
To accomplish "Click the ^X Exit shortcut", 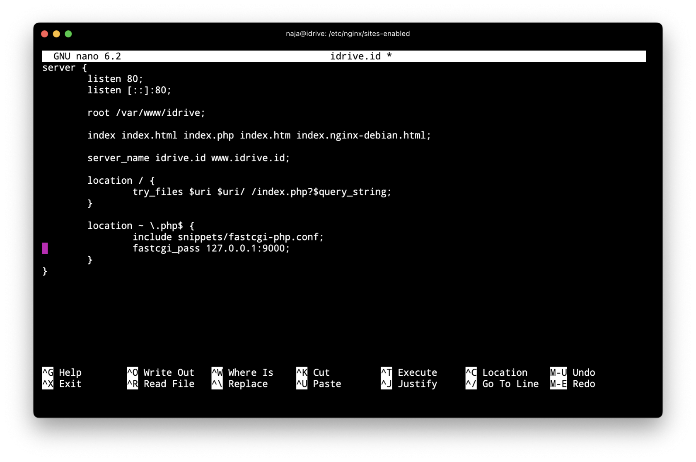I will coord(62,384).
